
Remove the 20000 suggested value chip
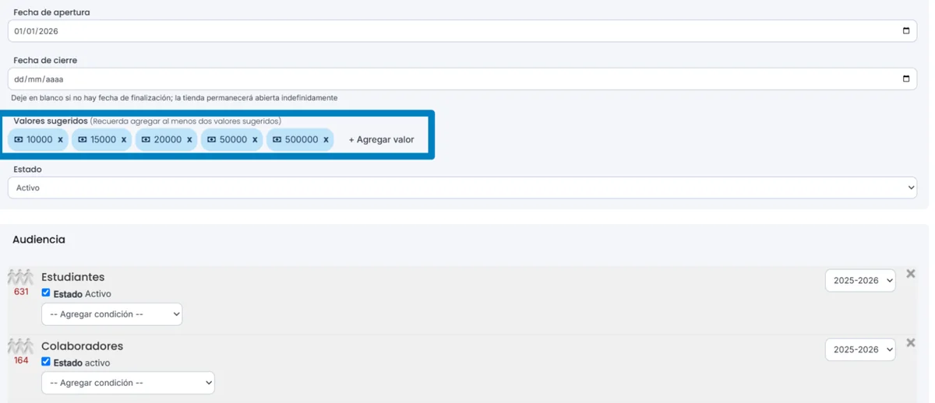point(189,140)
